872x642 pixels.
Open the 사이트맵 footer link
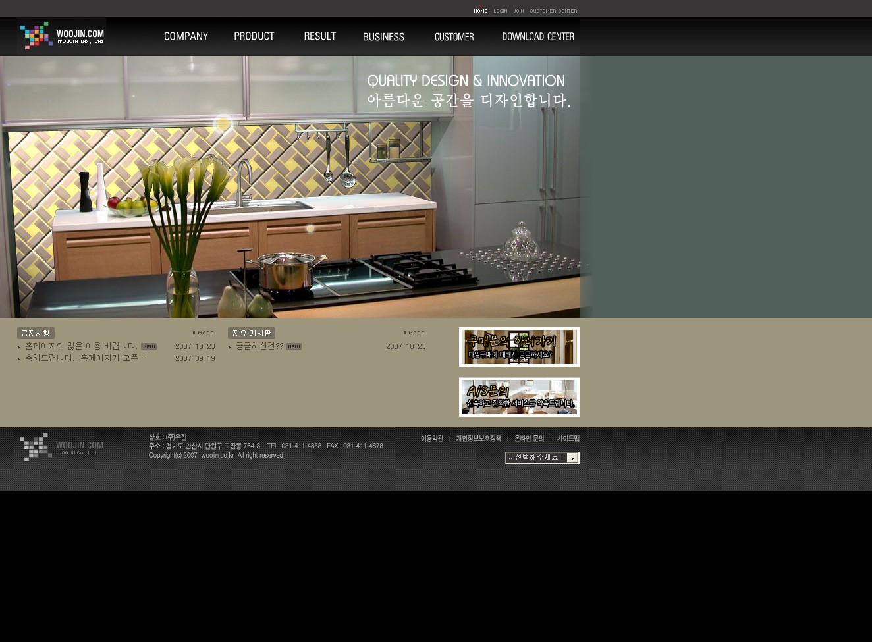tap(568, 439)
